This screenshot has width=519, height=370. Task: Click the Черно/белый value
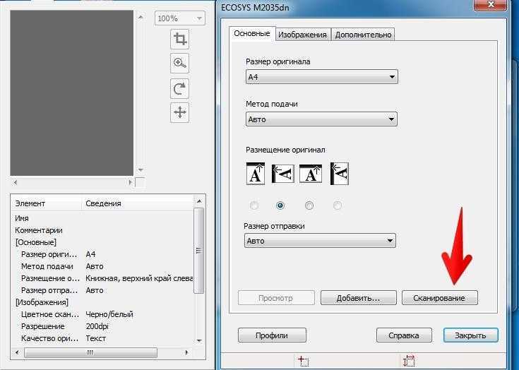point(109,314)
